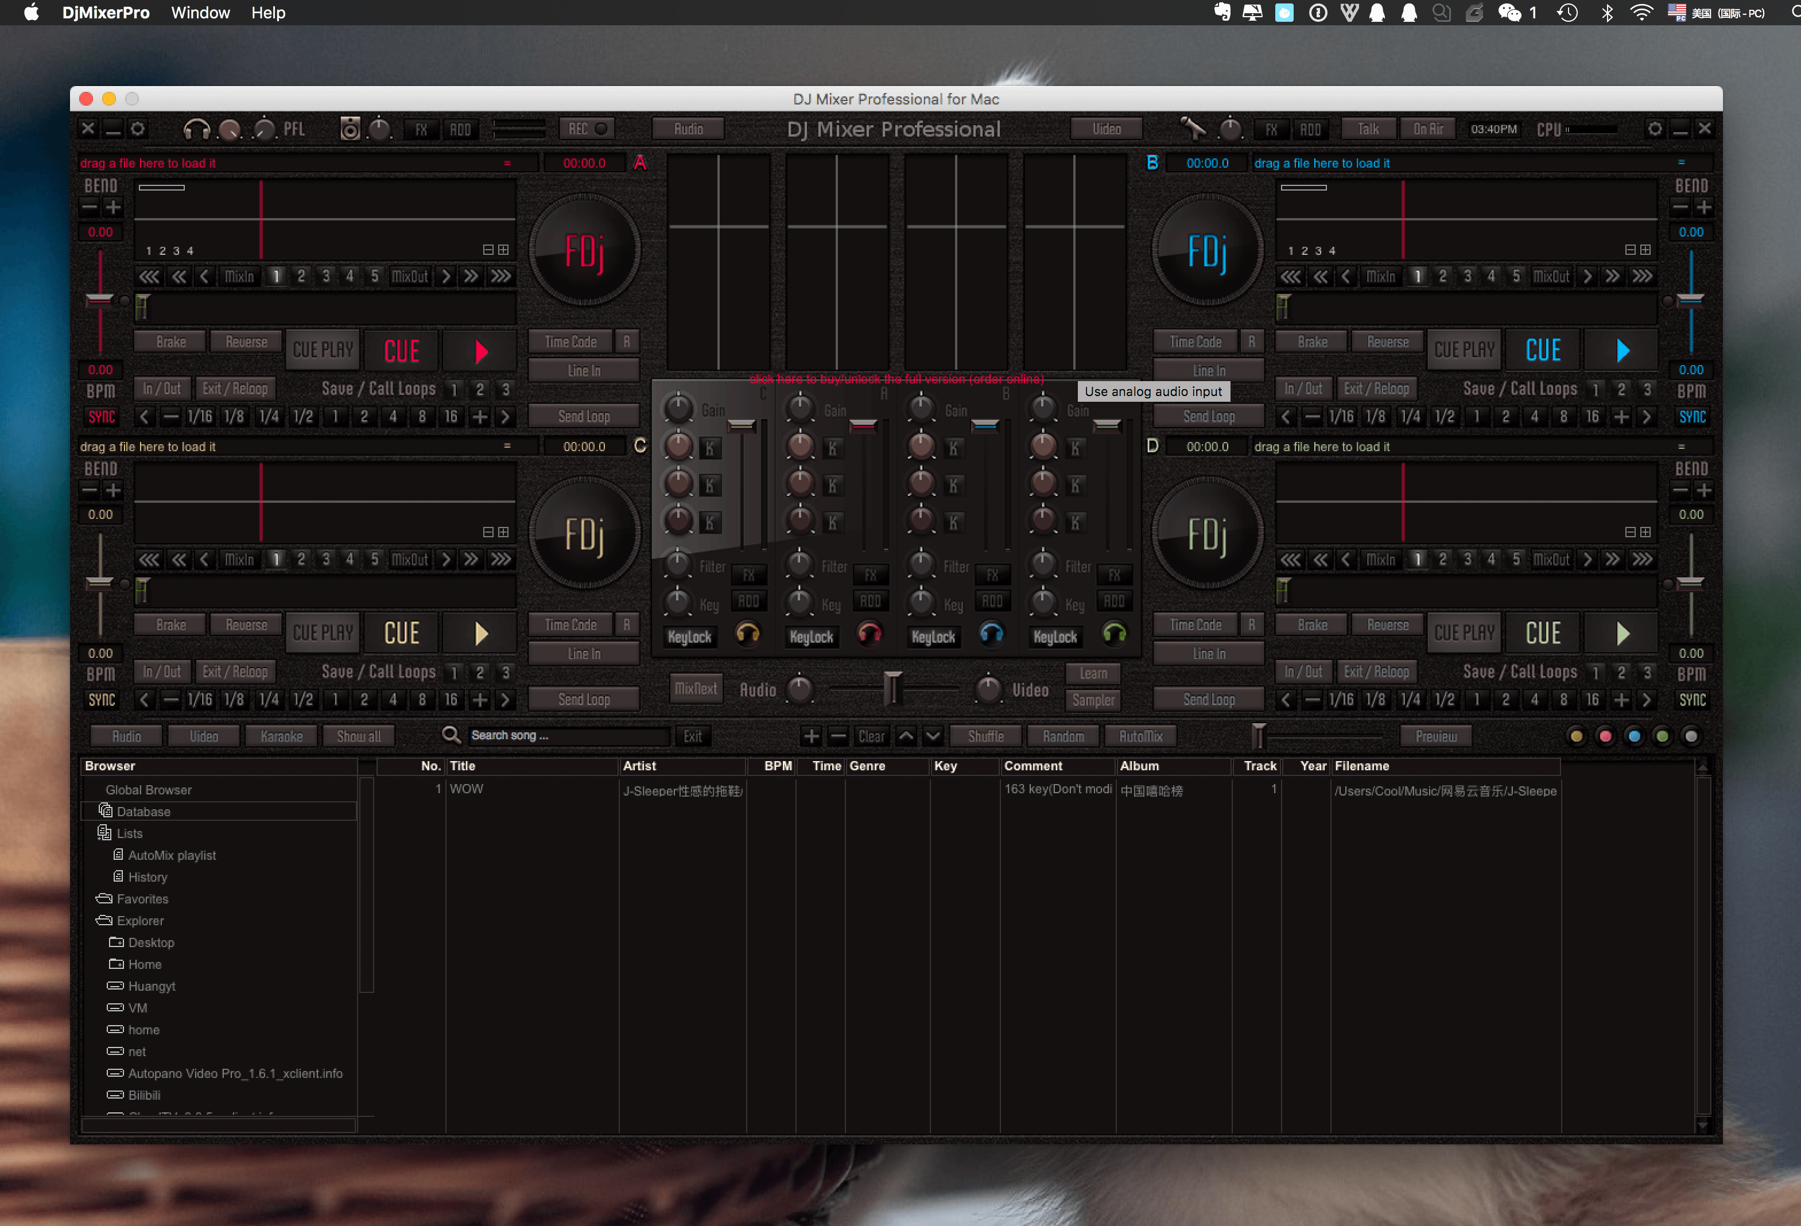Toggle SYNC on deck A
The image size is (1801, 1226).
pyautogui.click(x=102, y=417)
